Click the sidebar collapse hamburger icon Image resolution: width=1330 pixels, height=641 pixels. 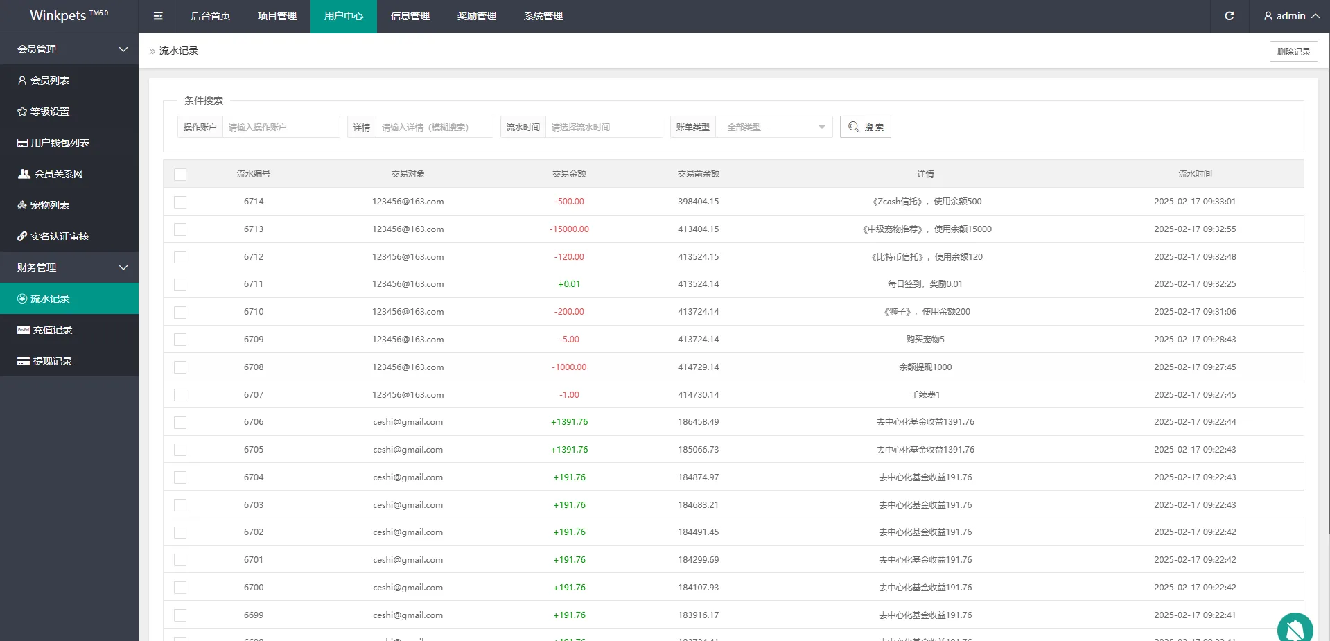tap(158, 16)
